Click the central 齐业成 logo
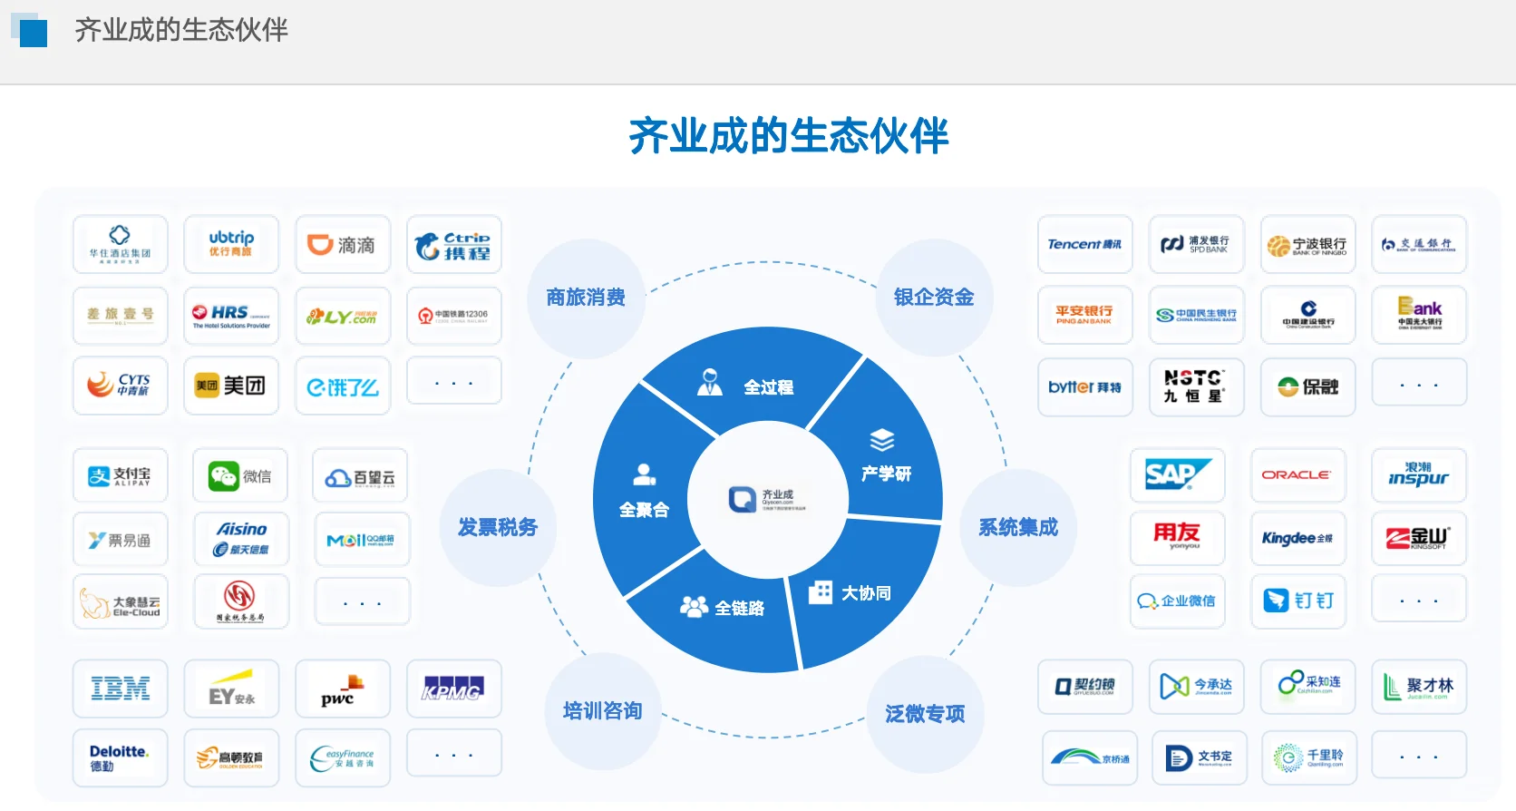Image resolution: width=1516 pixels, height=811 pixels. tap(767, 500)
